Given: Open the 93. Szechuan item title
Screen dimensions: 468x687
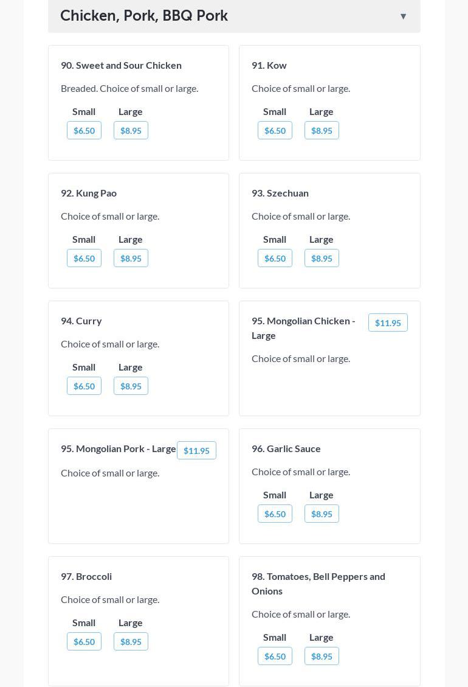Looking at the screenshot, I should [280, 193].
